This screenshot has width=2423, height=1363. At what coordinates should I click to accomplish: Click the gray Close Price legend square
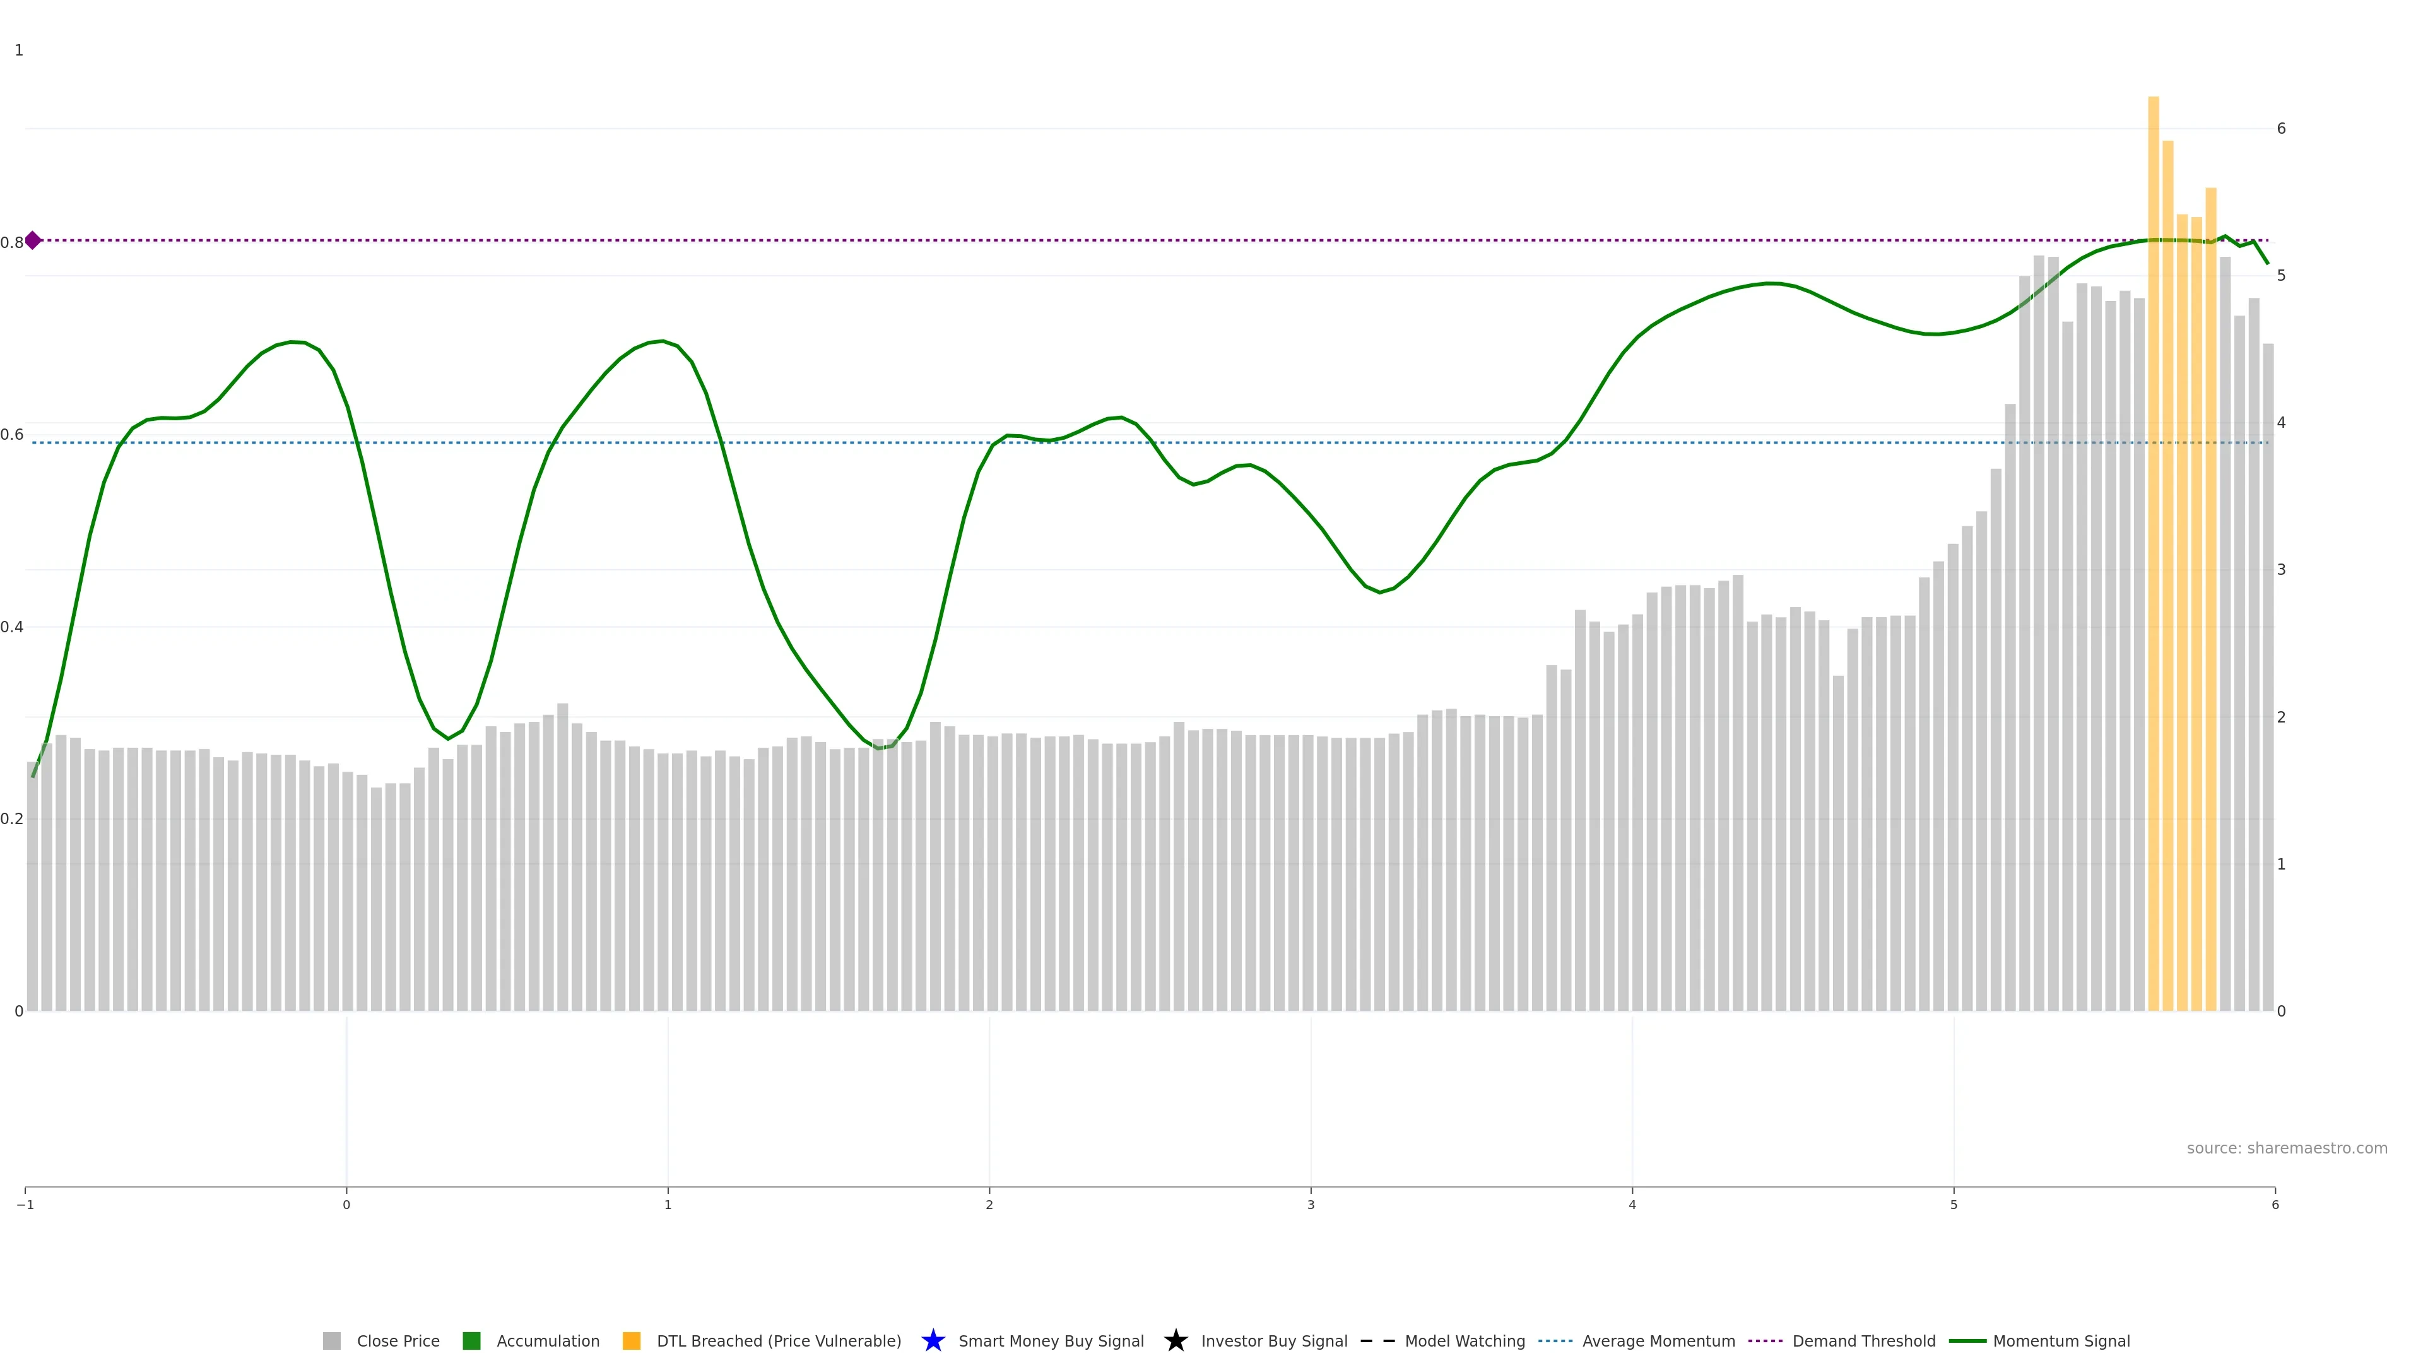pos(332,1340)
